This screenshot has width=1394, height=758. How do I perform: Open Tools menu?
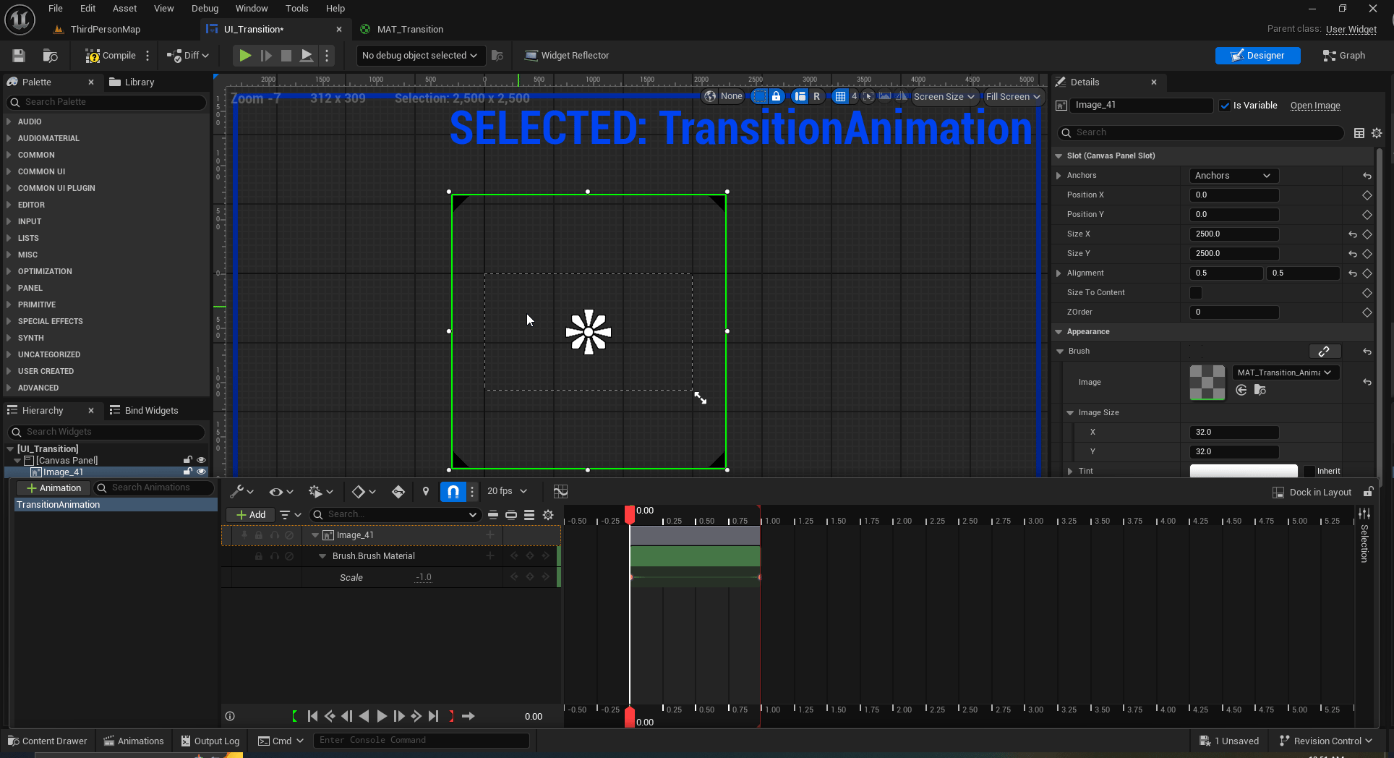(x=296, y=9)
